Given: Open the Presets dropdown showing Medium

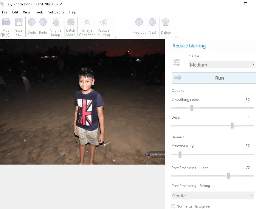Looking at the screenshot, I should coord(222,65).
